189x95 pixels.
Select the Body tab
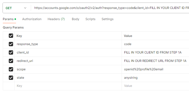pos(76,19)
